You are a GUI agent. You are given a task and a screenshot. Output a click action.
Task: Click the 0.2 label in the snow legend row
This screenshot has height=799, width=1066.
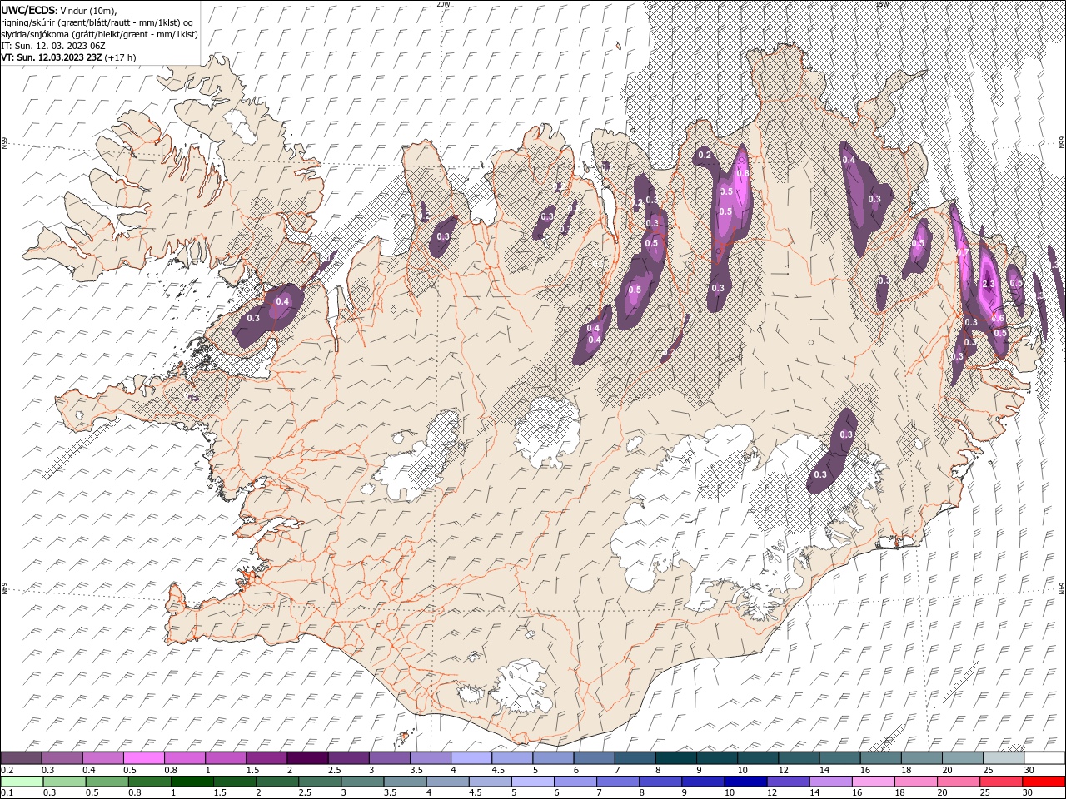[x=7, y=770]
